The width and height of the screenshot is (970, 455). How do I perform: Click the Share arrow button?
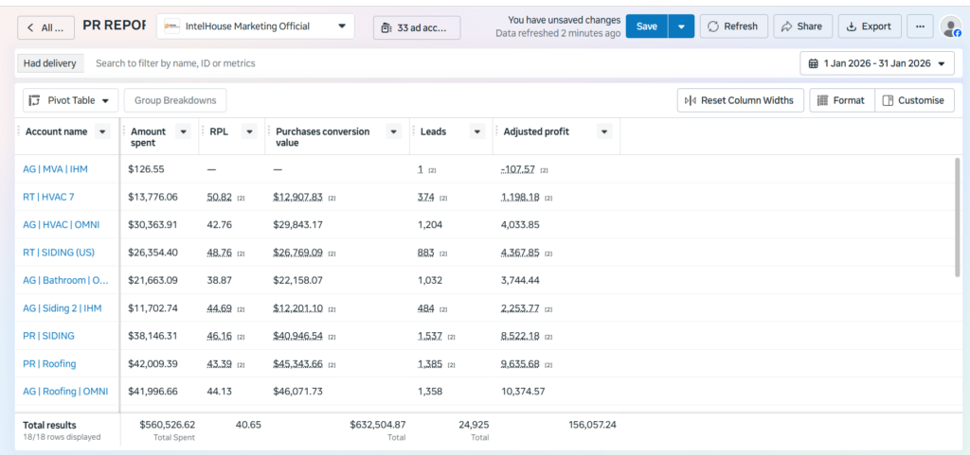coord(802,26)
